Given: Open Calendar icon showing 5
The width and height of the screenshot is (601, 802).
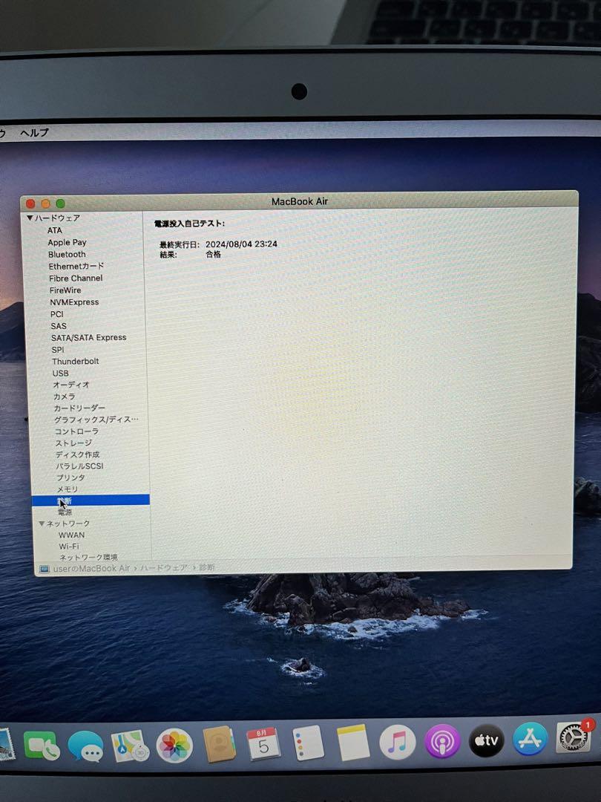Looking at the screenshot, I should (263, 743).
